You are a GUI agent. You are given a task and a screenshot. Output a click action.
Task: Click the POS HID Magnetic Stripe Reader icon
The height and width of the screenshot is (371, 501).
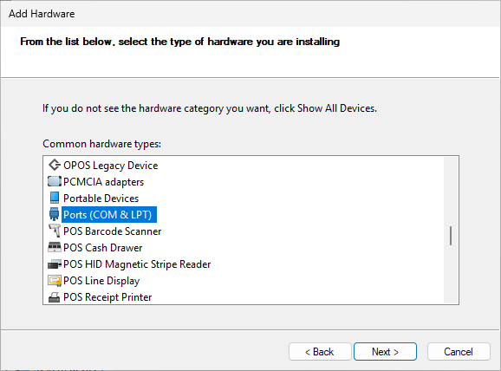pos(55,264)
